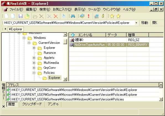
Task: Click the binary icon beside NoDriveTypeAutoRun
Action: (x=72, y=45)
